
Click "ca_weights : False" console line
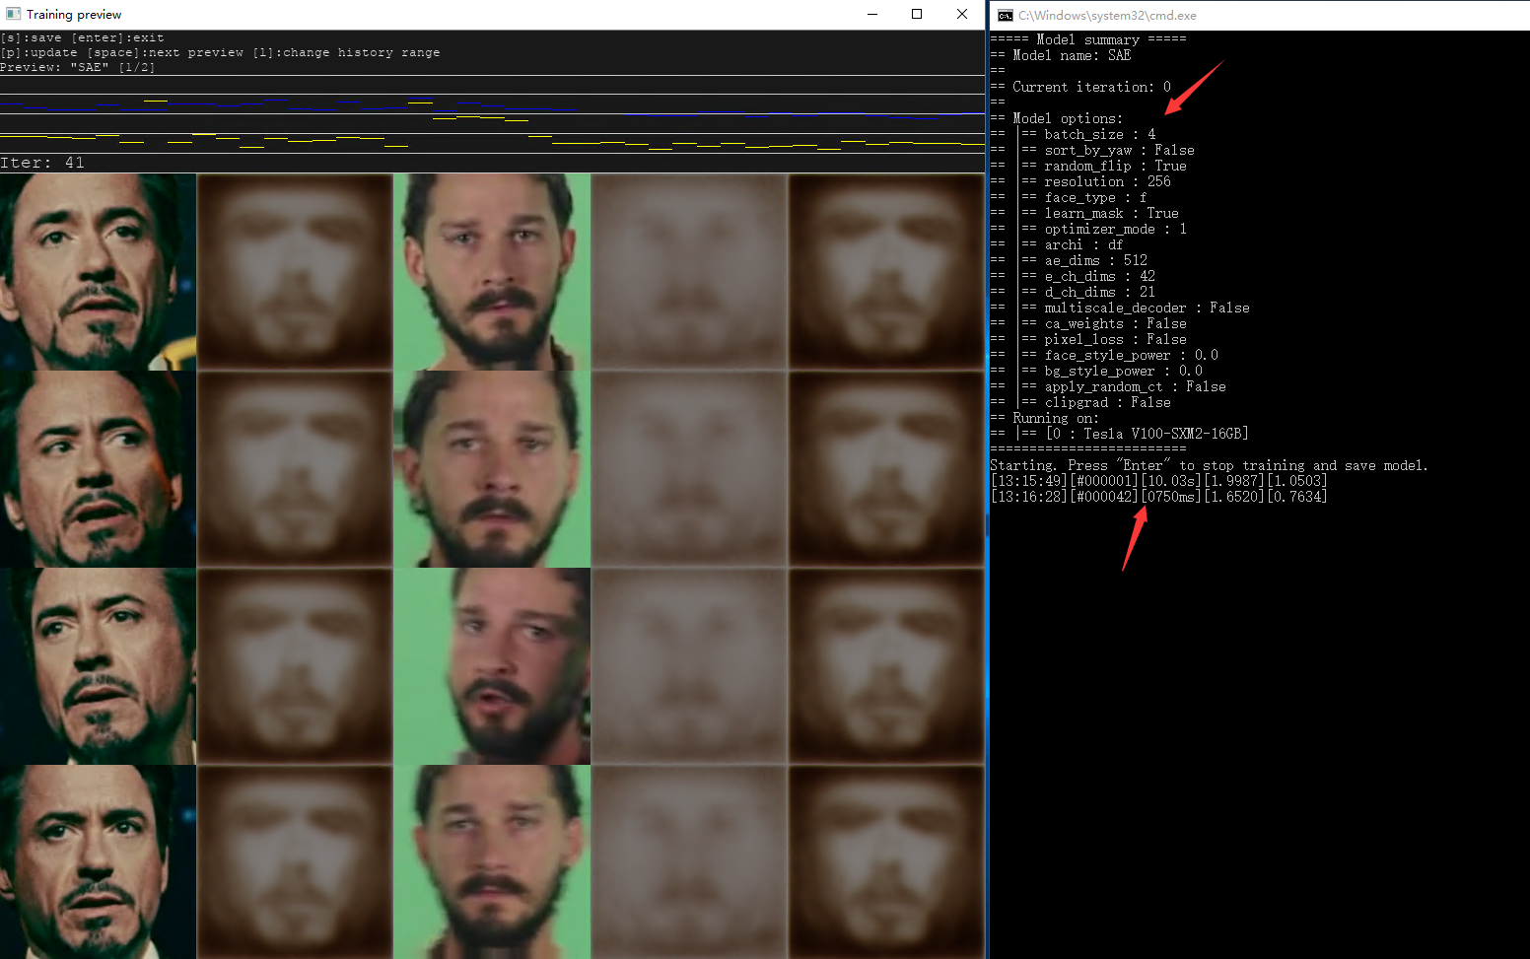click(1115, 323)
